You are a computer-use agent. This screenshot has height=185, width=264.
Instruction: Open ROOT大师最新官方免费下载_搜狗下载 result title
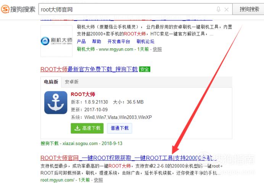point(89,69)
